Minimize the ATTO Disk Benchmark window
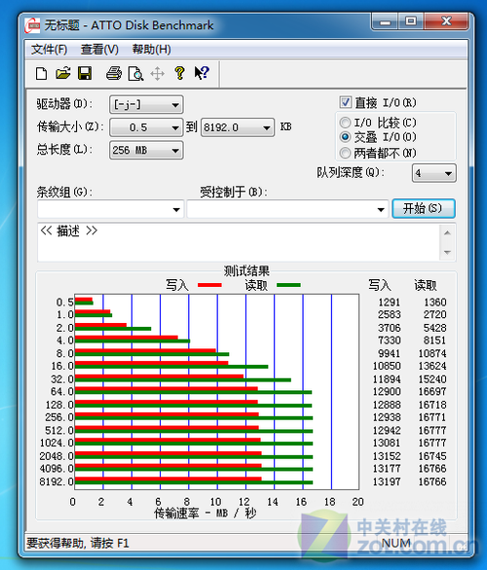Viewport: 487px width, 570px height. pyautogui.click(x=385, y=22)
